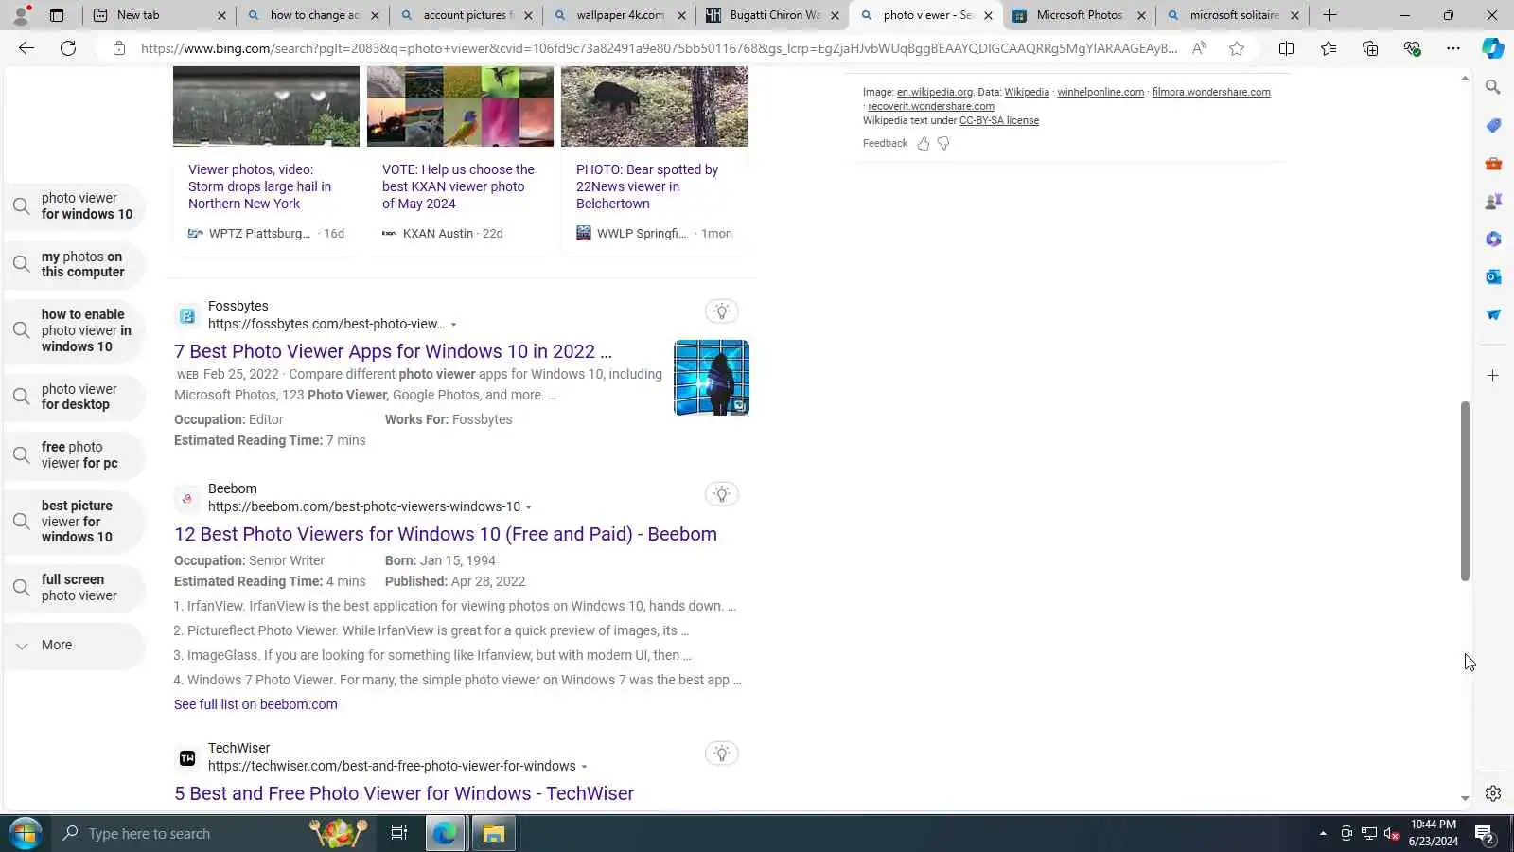Viewport: 1514px width, 852px height.
Task: Activate Read aloud icon in address bar
Action: tap(1199, 48)
